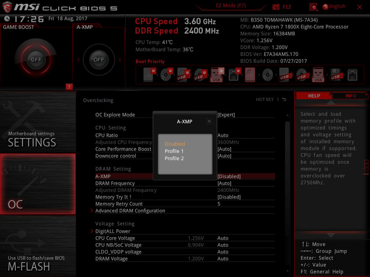Close the A-XMP popup dialog
Screen dimensions: 370x277
pos(209,121)
